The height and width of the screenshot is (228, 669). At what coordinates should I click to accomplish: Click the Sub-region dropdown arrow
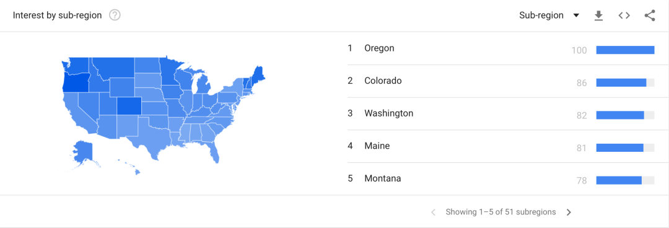click(x=575, y=15)
